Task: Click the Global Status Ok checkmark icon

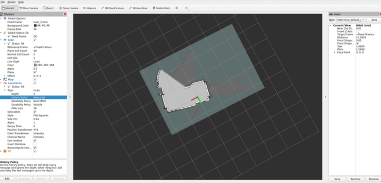Action: 5,32
